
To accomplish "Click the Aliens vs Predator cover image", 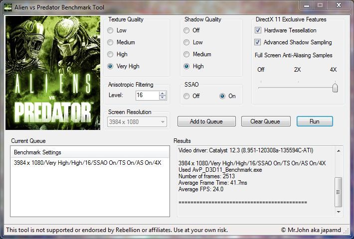I will coord(52,72).
